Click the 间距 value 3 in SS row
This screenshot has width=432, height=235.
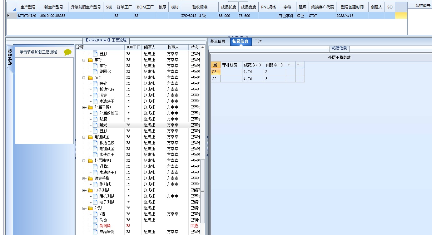275,79
